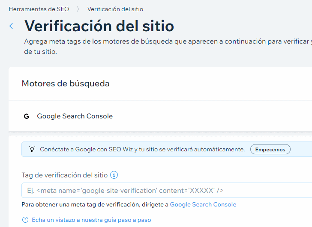Click the question mark help icon
This screenshot has height=227, width=312.
click(25, 220)
